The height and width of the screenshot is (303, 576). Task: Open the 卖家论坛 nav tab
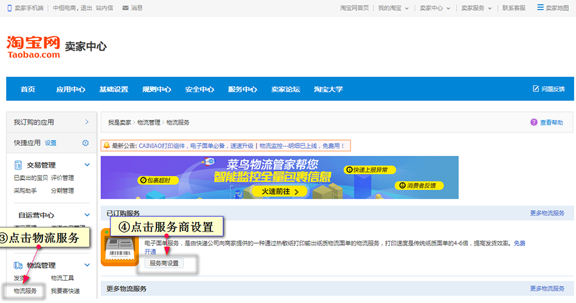pos(286,89)
